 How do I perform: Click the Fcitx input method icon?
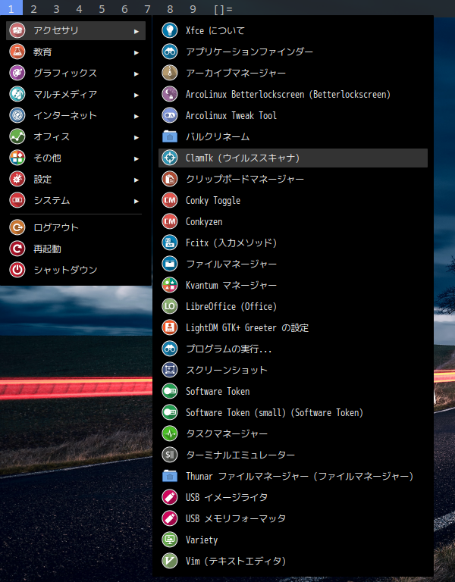pyautogui.click(x=170, y=242)
